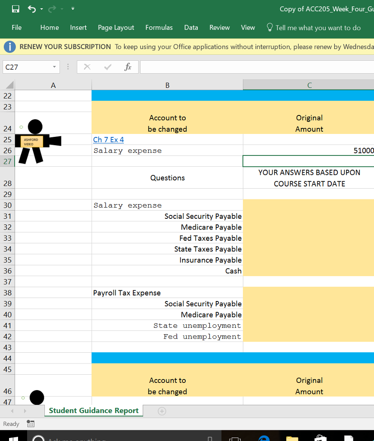This screenshot has height=441, width=374.
Task: Open the Formulas ribbon tab
Action: 159,28
